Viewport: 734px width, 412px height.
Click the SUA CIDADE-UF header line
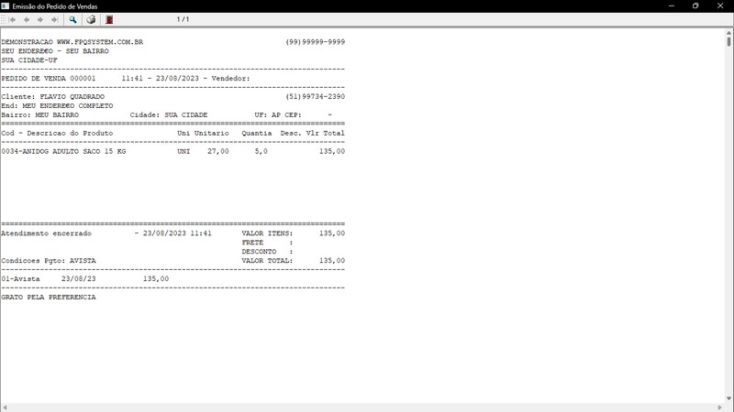pos(29,60)
